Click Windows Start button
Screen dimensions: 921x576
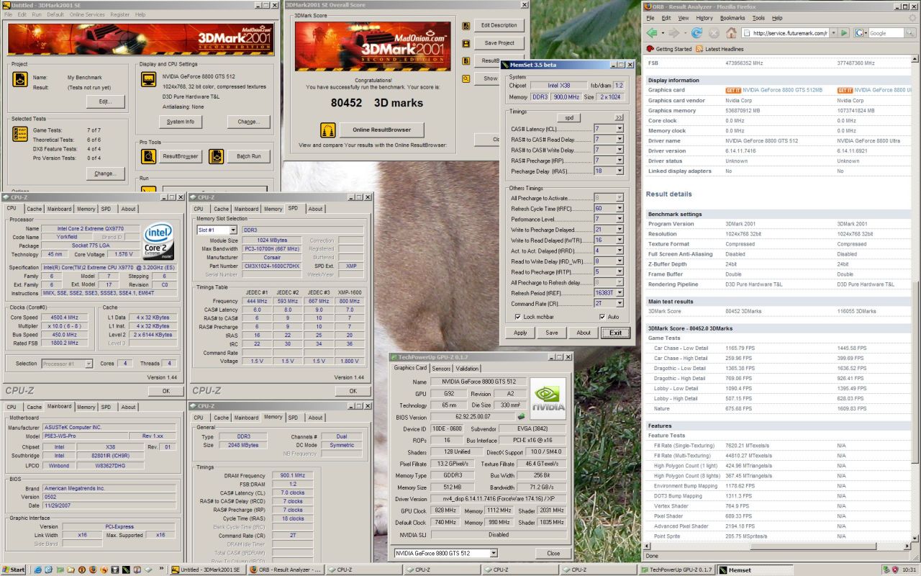pos(14,570)
